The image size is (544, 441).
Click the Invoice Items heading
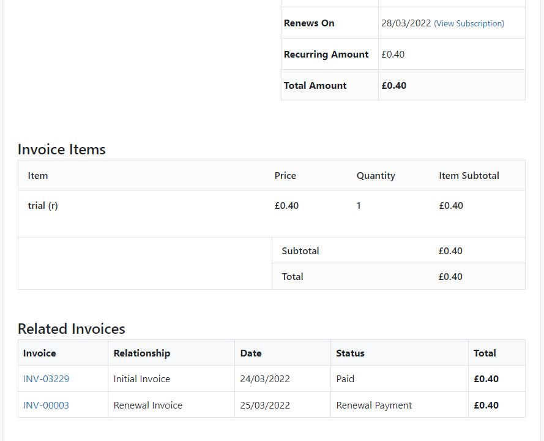(x=61, y=149)
